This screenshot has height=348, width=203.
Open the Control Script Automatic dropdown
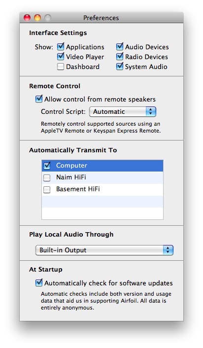pyautogui.click(x=123, y=111)
